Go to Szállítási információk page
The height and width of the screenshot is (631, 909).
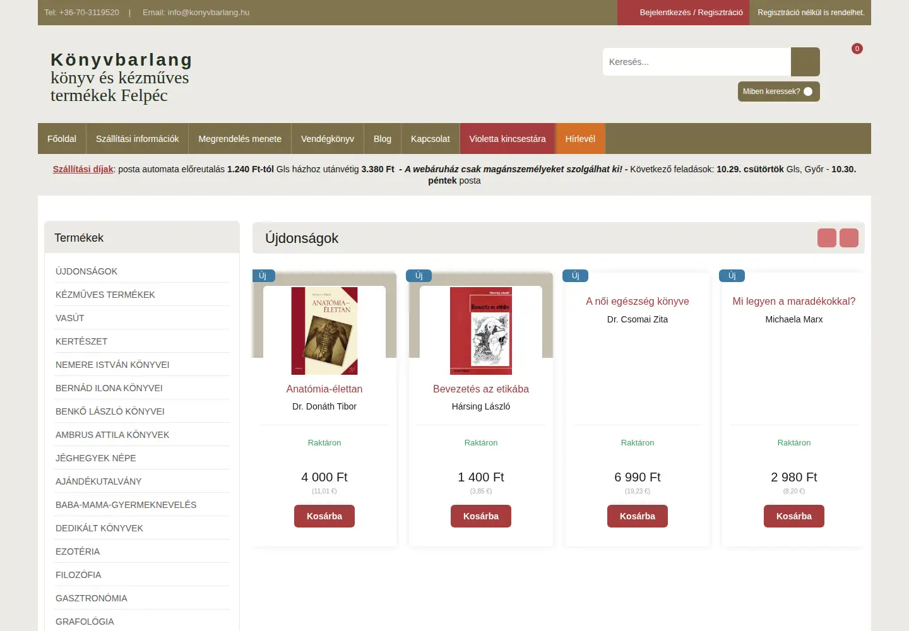[138, 139]
